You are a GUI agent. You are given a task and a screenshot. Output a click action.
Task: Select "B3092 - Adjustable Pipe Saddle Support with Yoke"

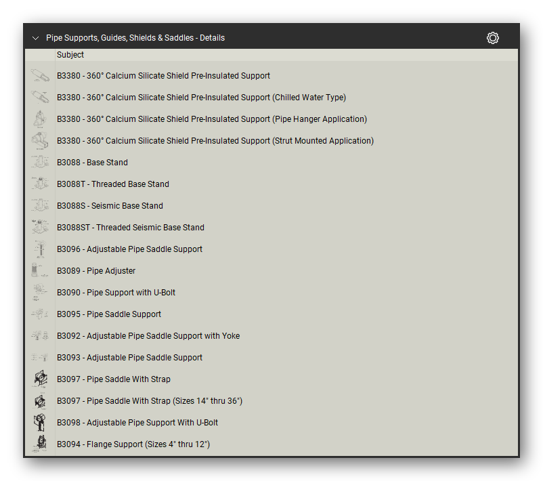coord(148,336)
